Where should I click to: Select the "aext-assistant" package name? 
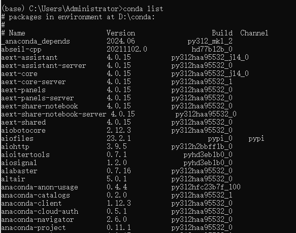29,57
